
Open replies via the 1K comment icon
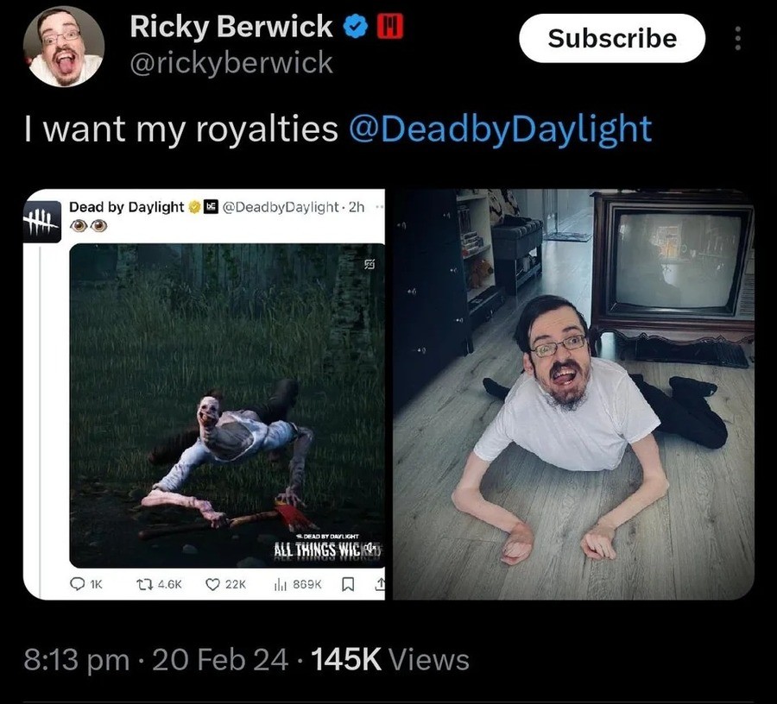(78, 585)
